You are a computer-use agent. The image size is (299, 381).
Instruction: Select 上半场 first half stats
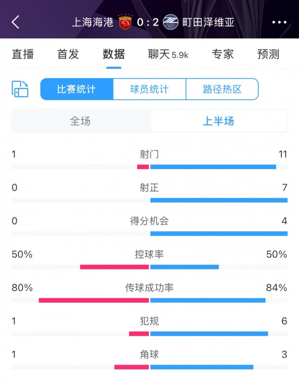218,121
